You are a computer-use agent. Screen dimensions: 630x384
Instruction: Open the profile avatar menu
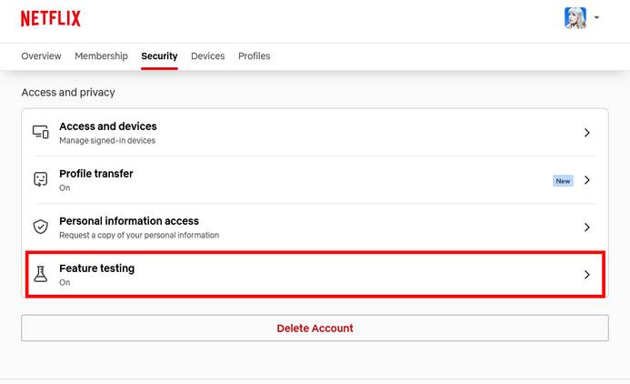pyautogui.click(x=575, y=17)
